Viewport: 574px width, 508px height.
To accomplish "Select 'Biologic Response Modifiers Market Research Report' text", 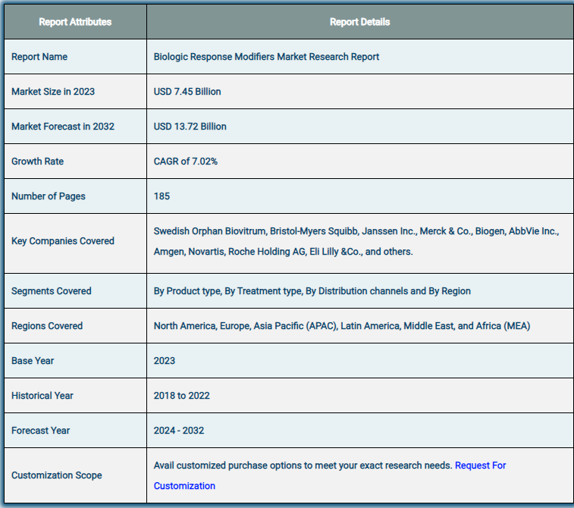I will [x=266, y=57].
